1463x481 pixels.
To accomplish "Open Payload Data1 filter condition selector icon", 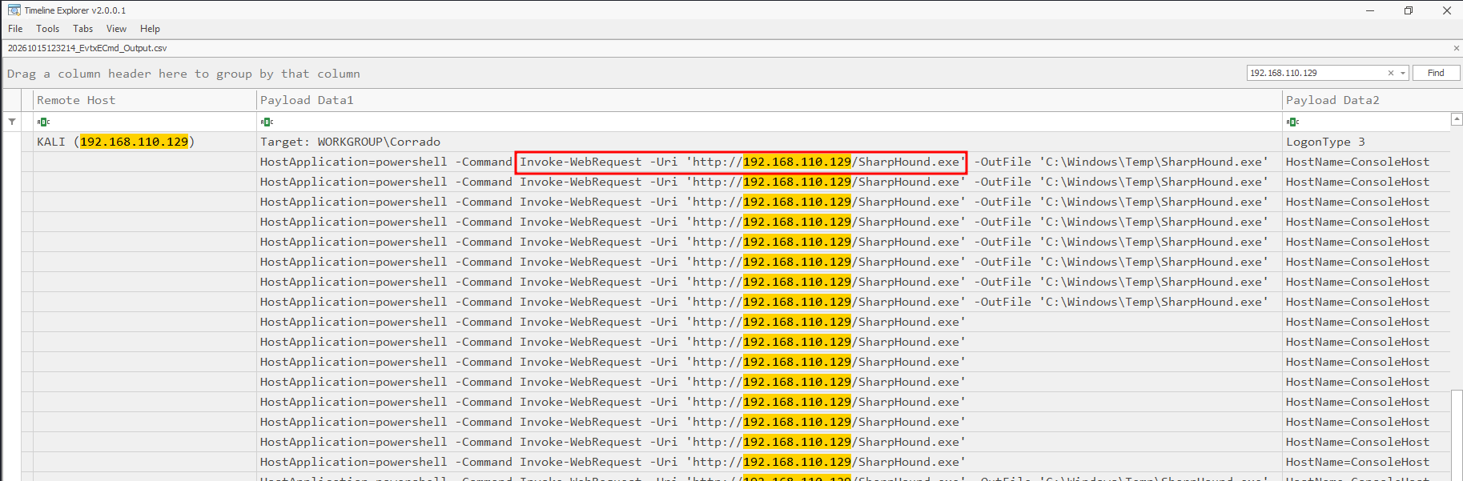I will point(267,122).
